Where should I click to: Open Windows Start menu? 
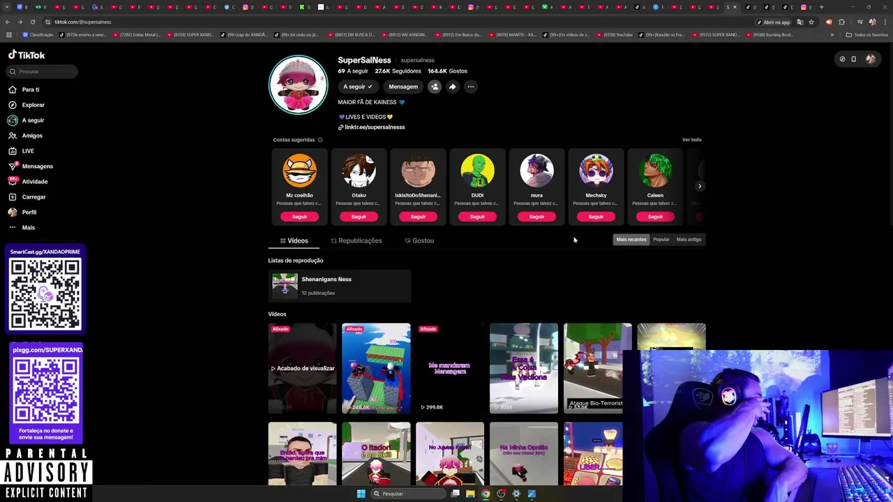[x=361, y=494]
